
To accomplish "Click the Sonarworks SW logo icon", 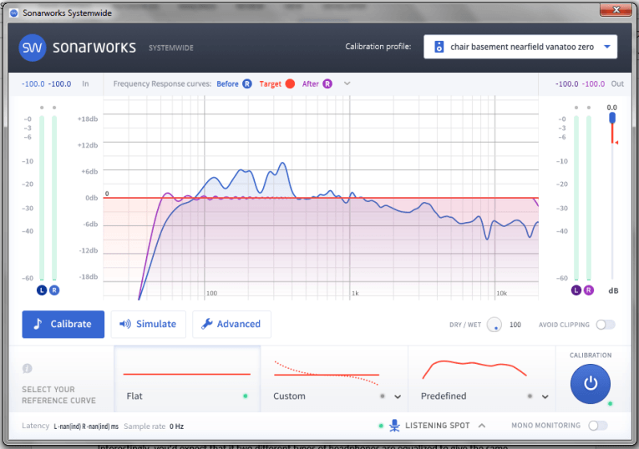I will click(33, 48).
